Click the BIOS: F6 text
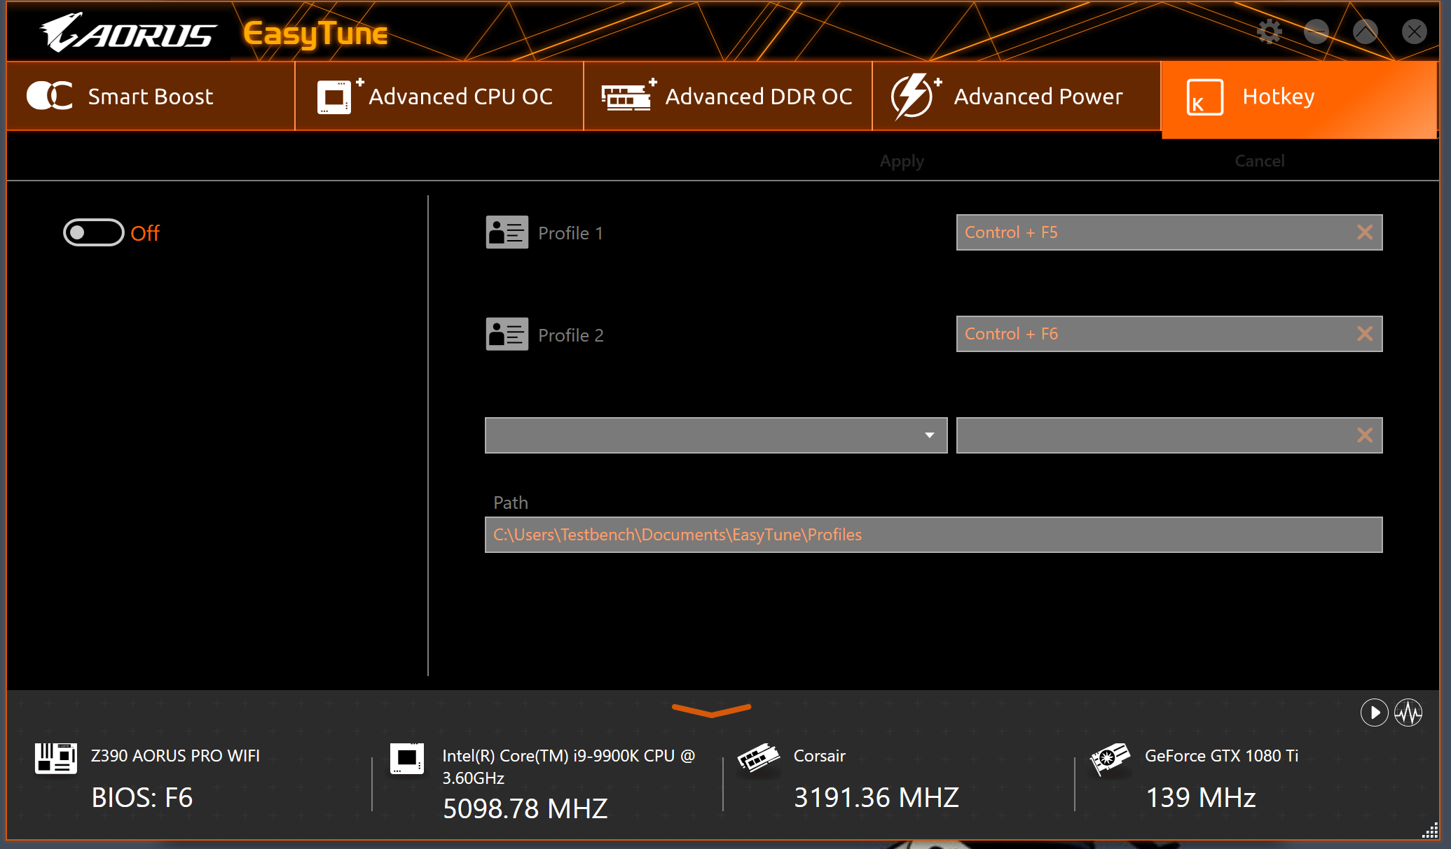 click(142, 798)
